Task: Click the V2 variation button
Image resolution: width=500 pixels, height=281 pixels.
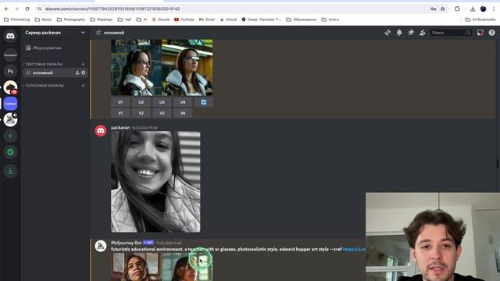Action: [x=141, y=113]
